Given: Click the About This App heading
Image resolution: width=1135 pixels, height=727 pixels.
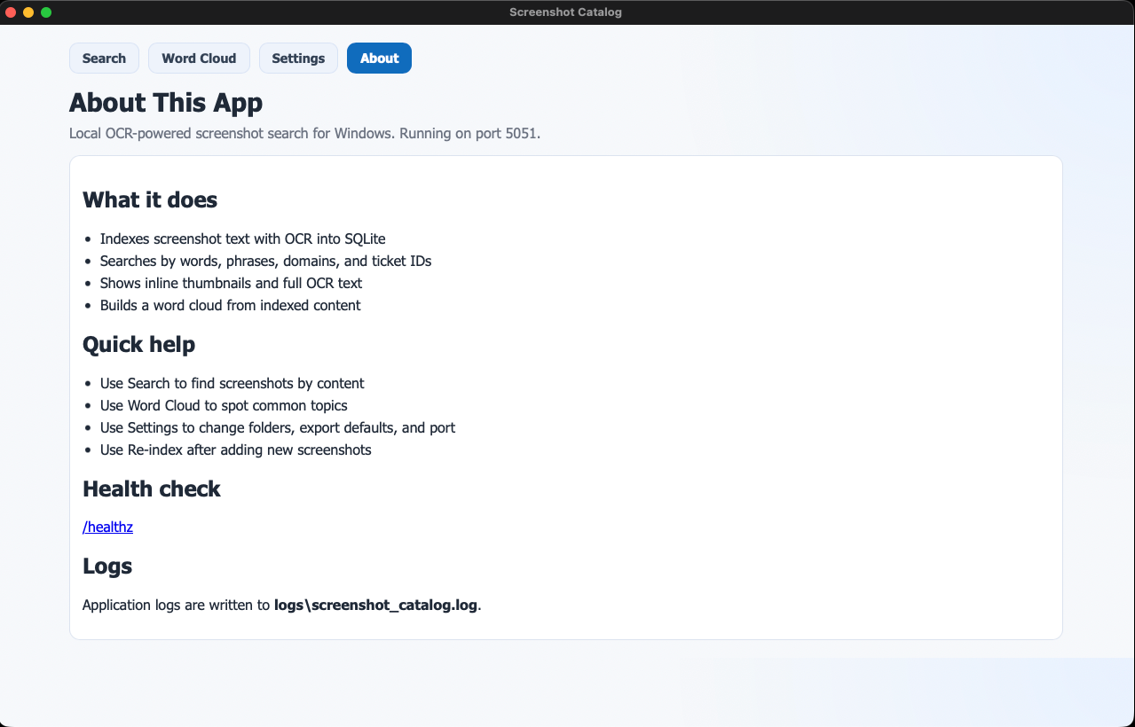Looking at the screenshot, I should point(166,103).
